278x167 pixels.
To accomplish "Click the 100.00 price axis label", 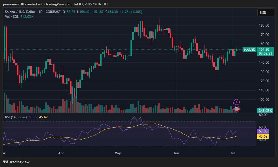I will (264, 100).
